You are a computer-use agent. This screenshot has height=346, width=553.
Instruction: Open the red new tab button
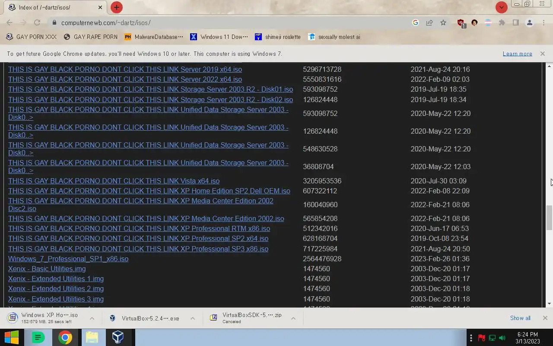(117, 7)
